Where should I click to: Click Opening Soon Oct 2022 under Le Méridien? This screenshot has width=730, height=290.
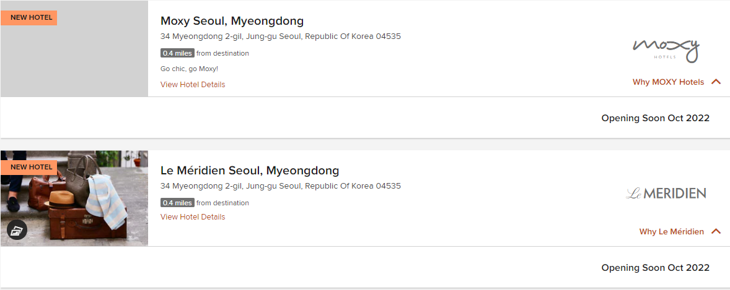(x=655, y=268)
